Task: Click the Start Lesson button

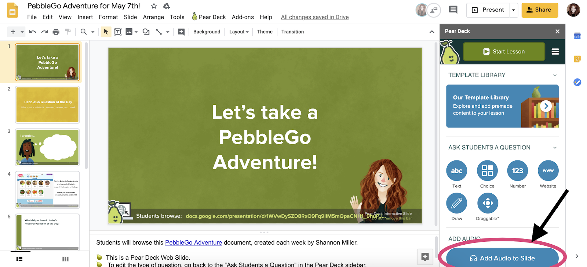Action: pyautogui.click(x=504, y=52)
